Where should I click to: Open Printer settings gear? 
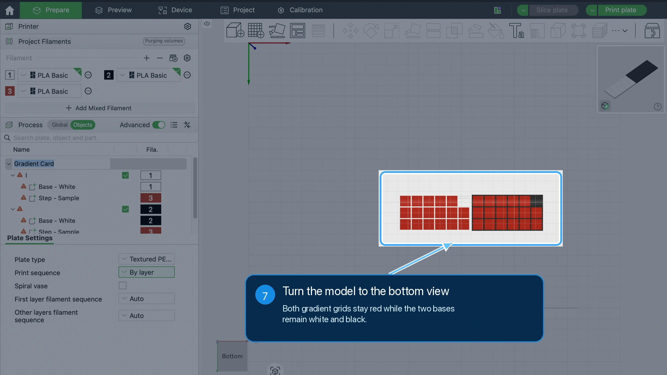pos(188,26)
